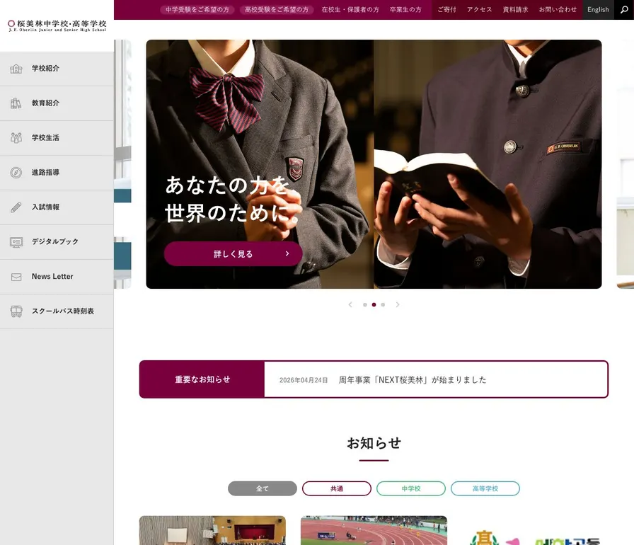This screenshot has width=634, height=545.
Task: Click the pencil icon beside 入試情報
Action: [16, 207]
